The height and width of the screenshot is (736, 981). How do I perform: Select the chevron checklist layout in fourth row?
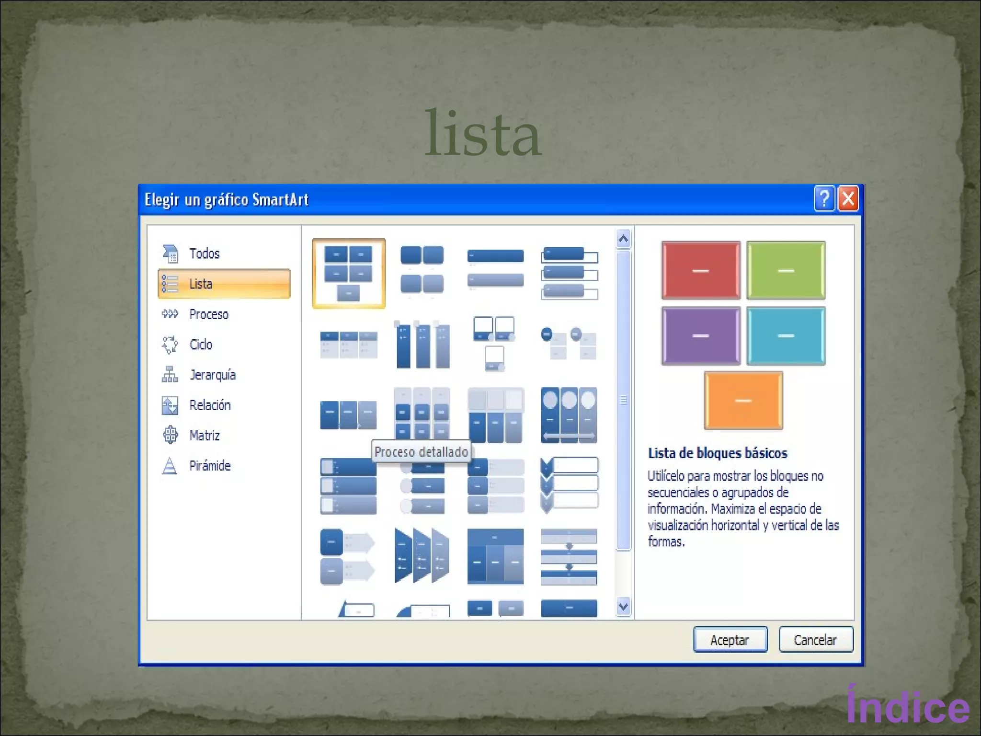pos(569,485)
